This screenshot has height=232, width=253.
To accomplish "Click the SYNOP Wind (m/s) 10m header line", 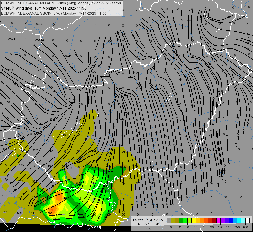I will coord(44,8).
